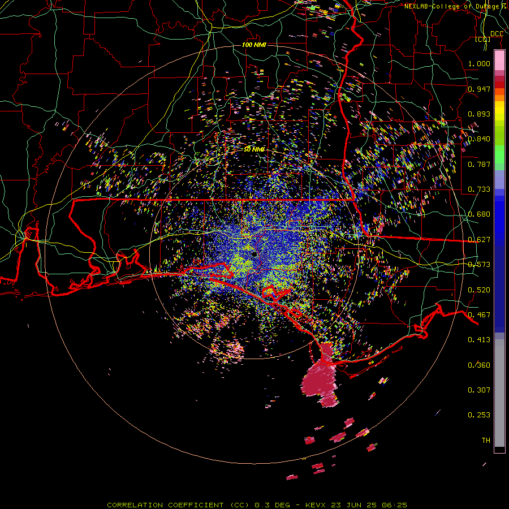The width and height of the screenshot is (509, 509).
Task: Pick the gray segment of the color bar
Action: (x=499, y=393)
